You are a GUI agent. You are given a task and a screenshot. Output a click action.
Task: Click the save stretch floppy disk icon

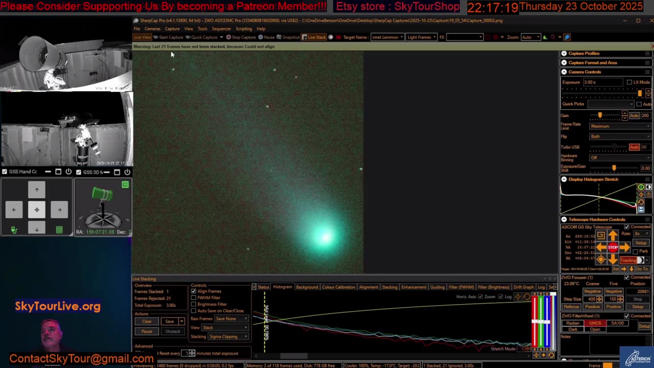[x=641, y=210]
